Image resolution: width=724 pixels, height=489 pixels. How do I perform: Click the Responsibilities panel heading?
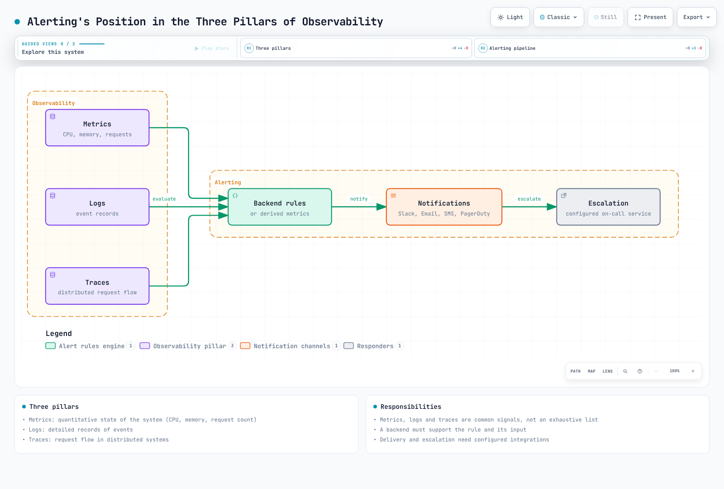click(411, 407)
